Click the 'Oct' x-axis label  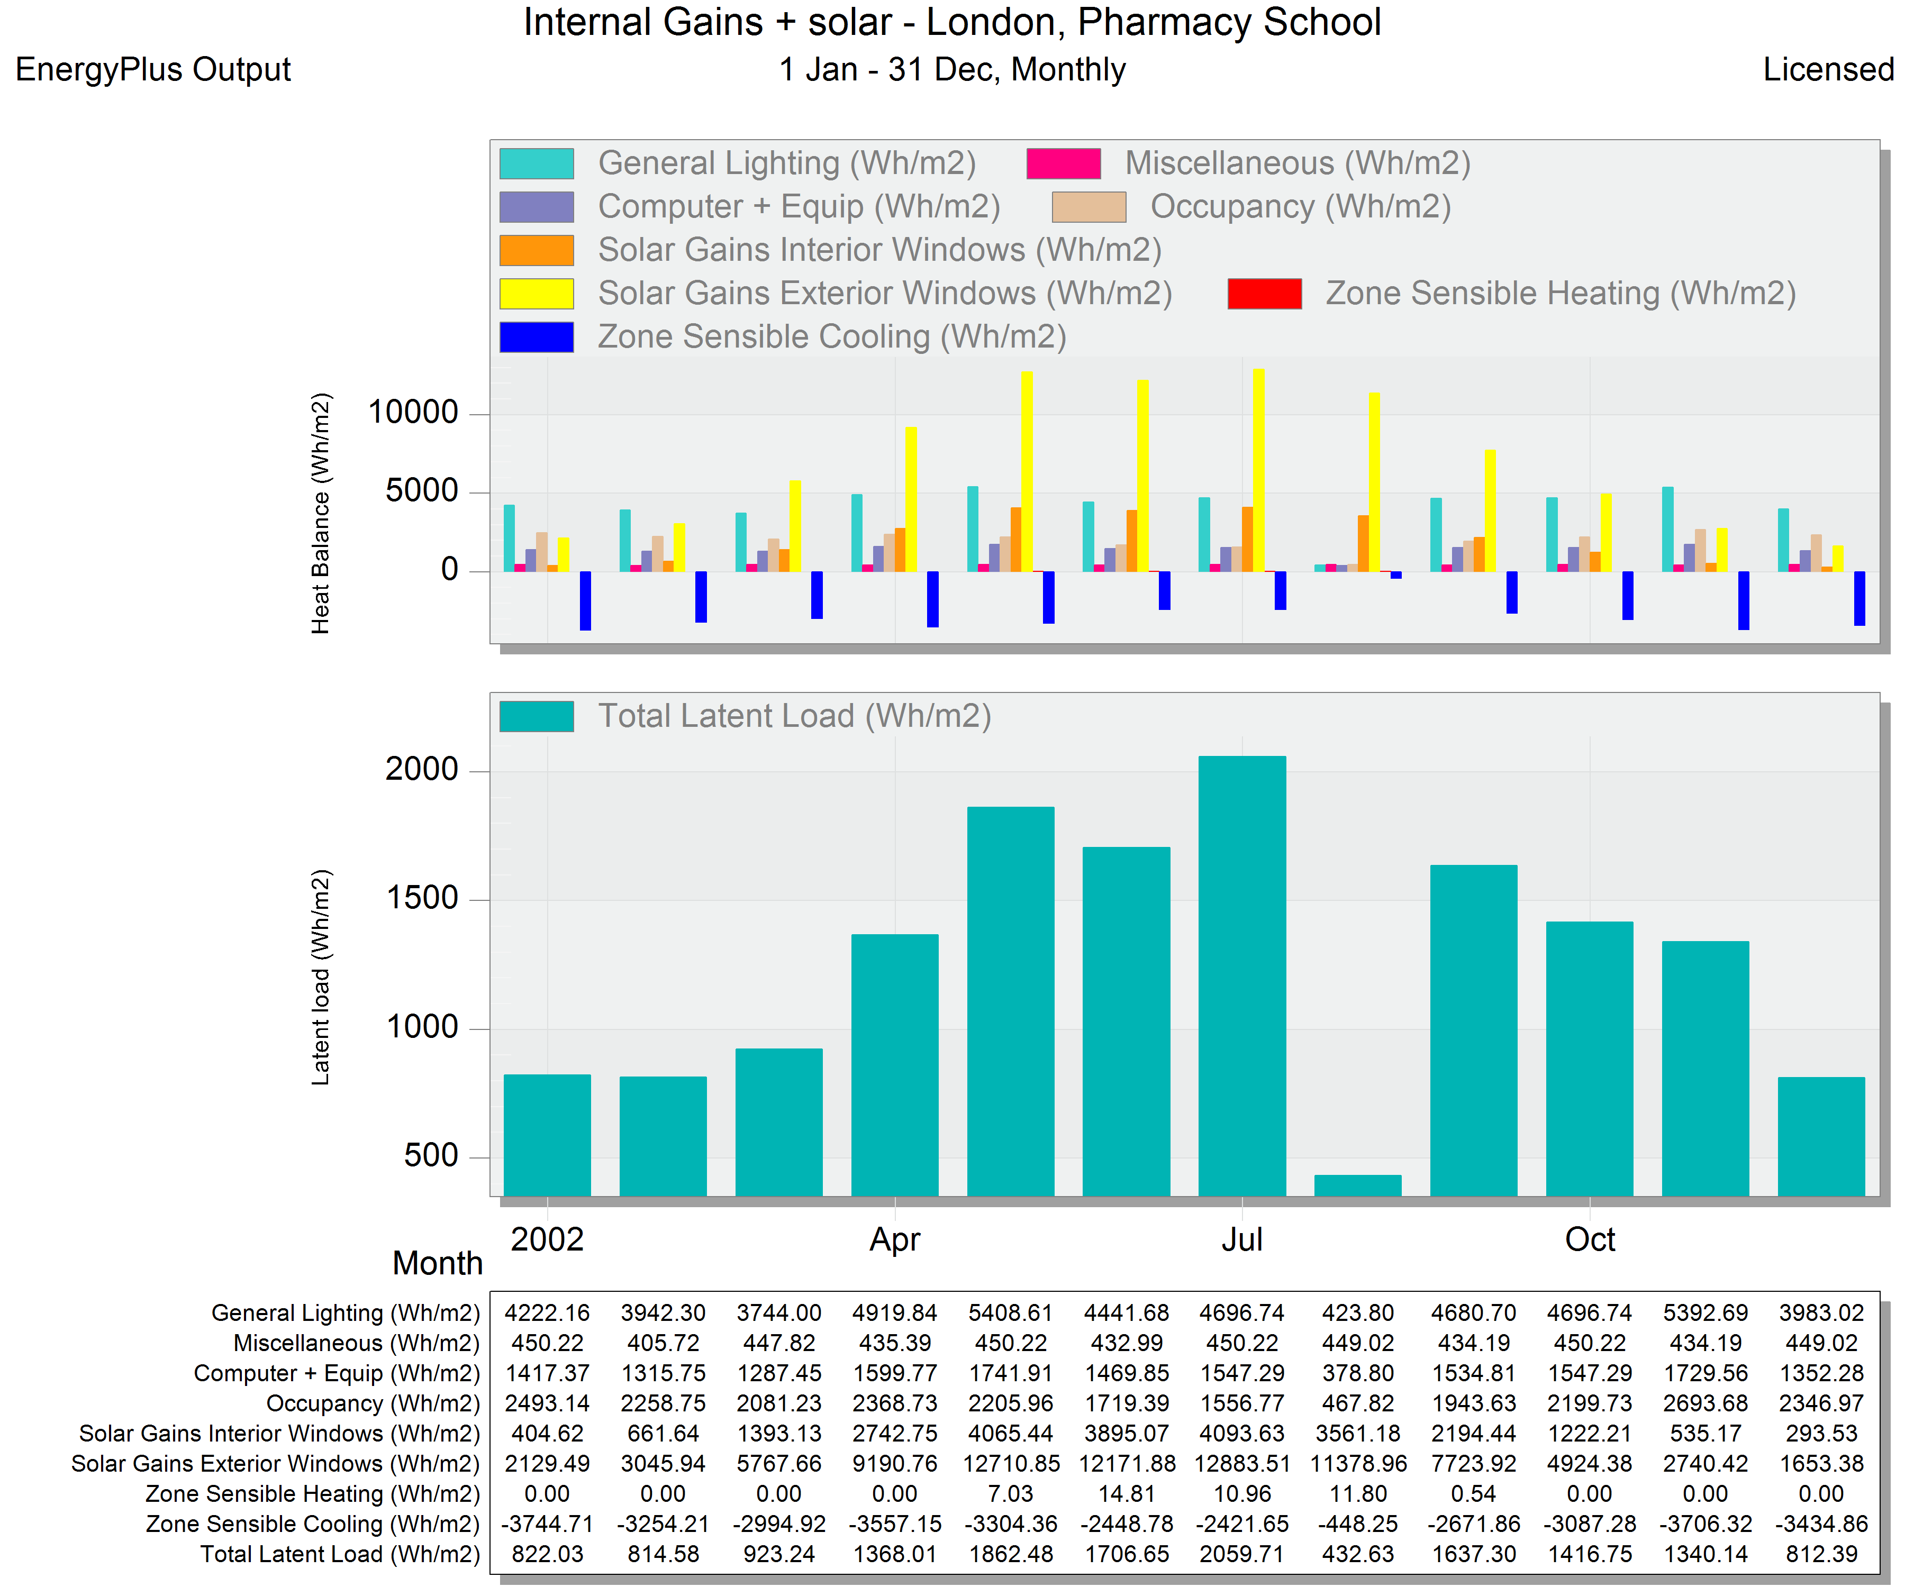pyautogui.click(x=1590, y=1239)
